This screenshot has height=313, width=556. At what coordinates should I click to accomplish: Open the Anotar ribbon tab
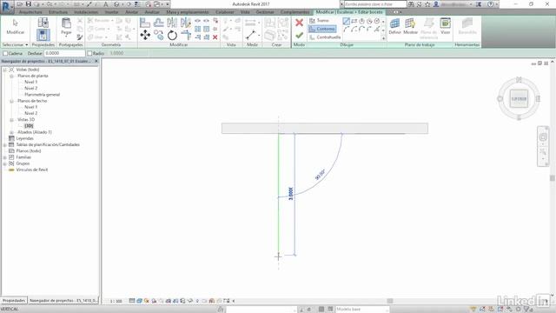131,12
